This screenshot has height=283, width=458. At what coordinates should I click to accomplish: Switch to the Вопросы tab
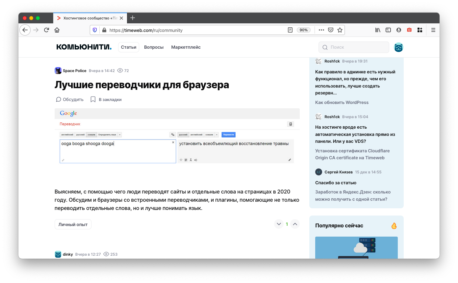coord(154,47)
